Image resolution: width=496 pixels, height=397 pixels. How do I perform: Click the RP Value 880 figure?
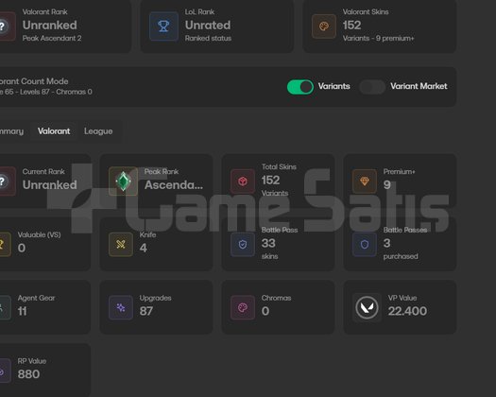[28, 374]
